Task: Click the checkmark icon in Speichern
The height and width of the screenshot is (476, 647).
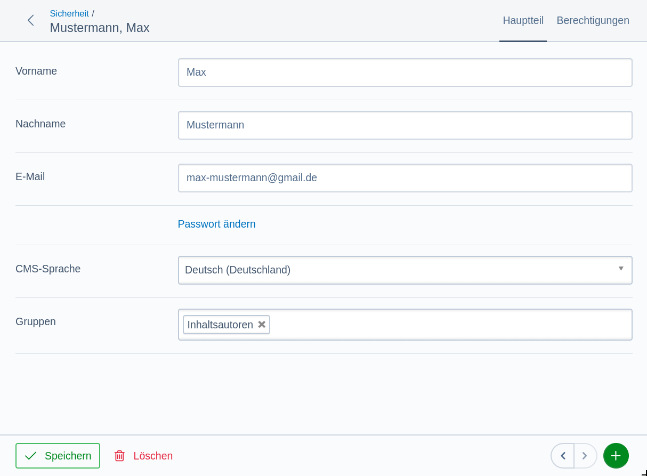Action: click(x=31, y=456)
